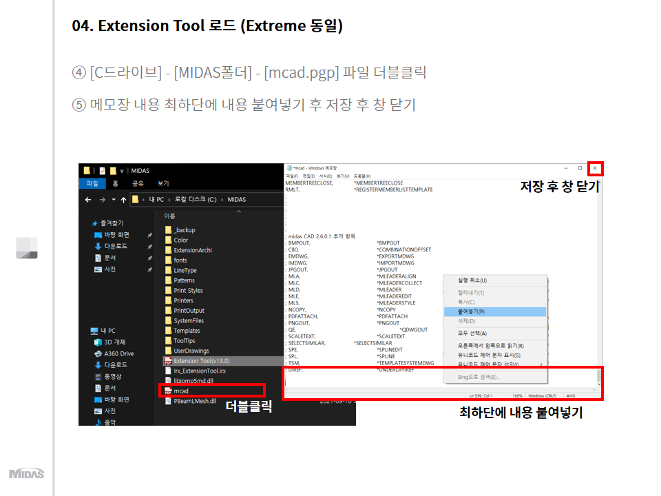This screenshot has width=661, height=496.
Task: Click Notepad horizontal scrollbar track
Action: [440, 390]
